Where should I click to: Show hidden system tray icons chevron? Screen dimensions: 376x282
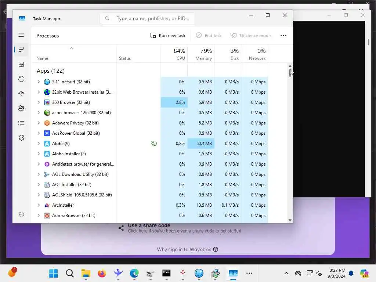tap(286, 273)
